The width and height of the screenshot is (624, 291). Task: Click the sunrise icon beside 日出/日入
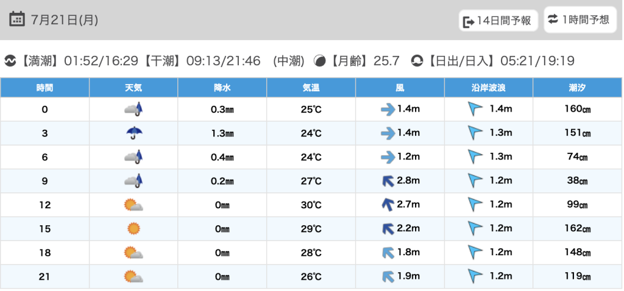coord(417,61)
